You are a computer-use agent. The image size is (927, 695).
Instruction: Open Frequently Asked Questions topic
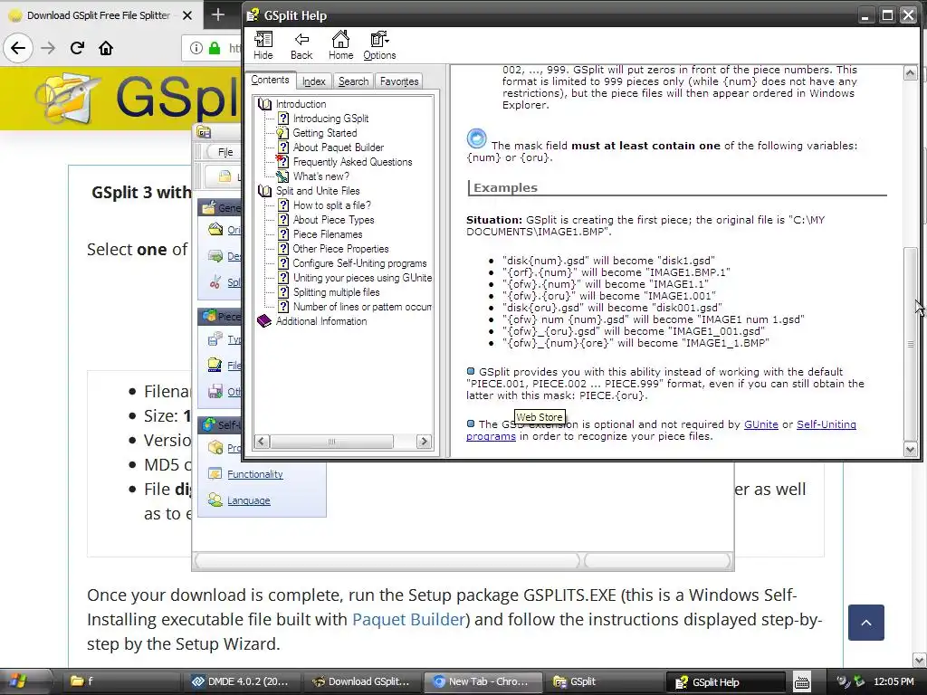tap(352, 162)
